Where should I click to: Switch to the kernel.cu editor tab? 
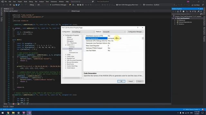pos(6,9)
